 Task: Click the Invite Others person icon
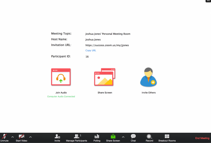point(148,77)
